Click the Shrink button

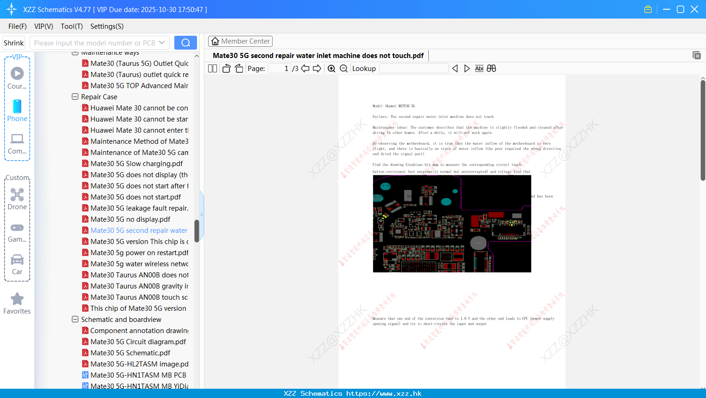14,43
